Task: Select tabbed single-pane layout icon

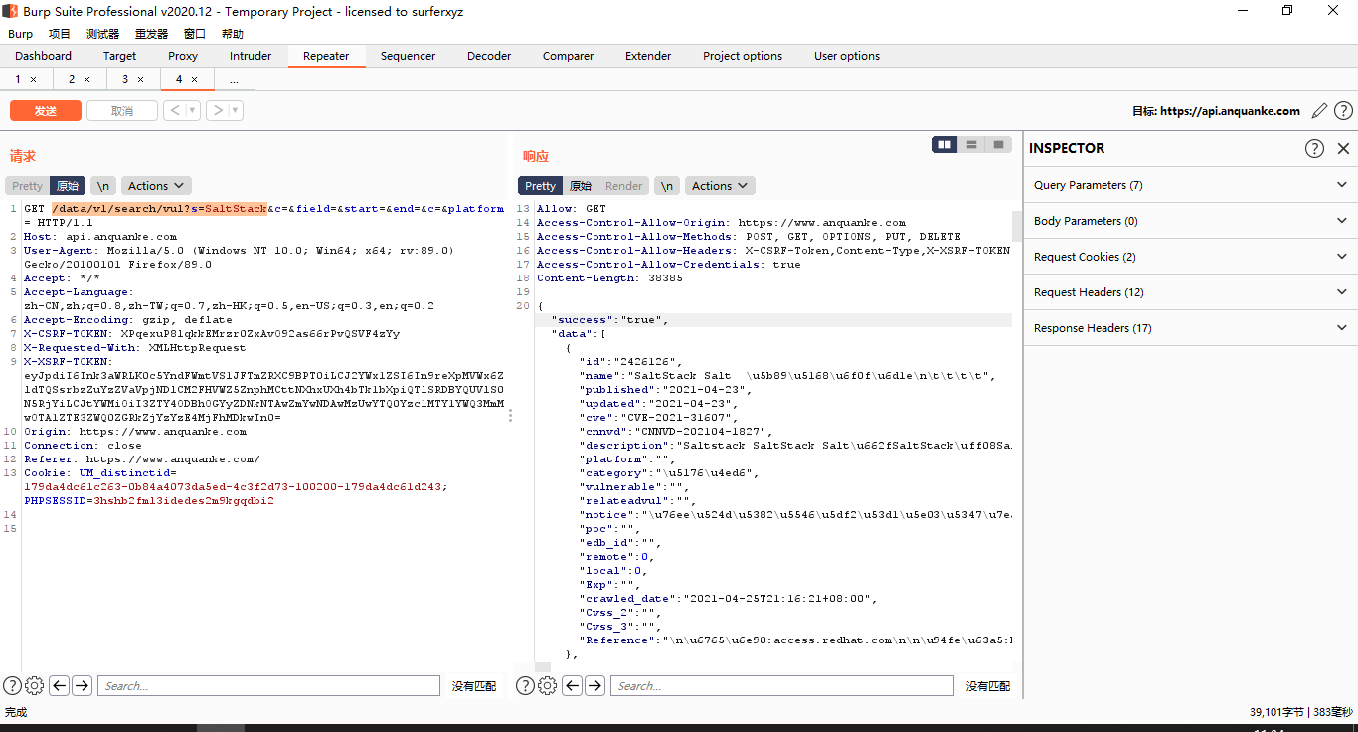Action: pyautogui.click(x=998, y=145)
